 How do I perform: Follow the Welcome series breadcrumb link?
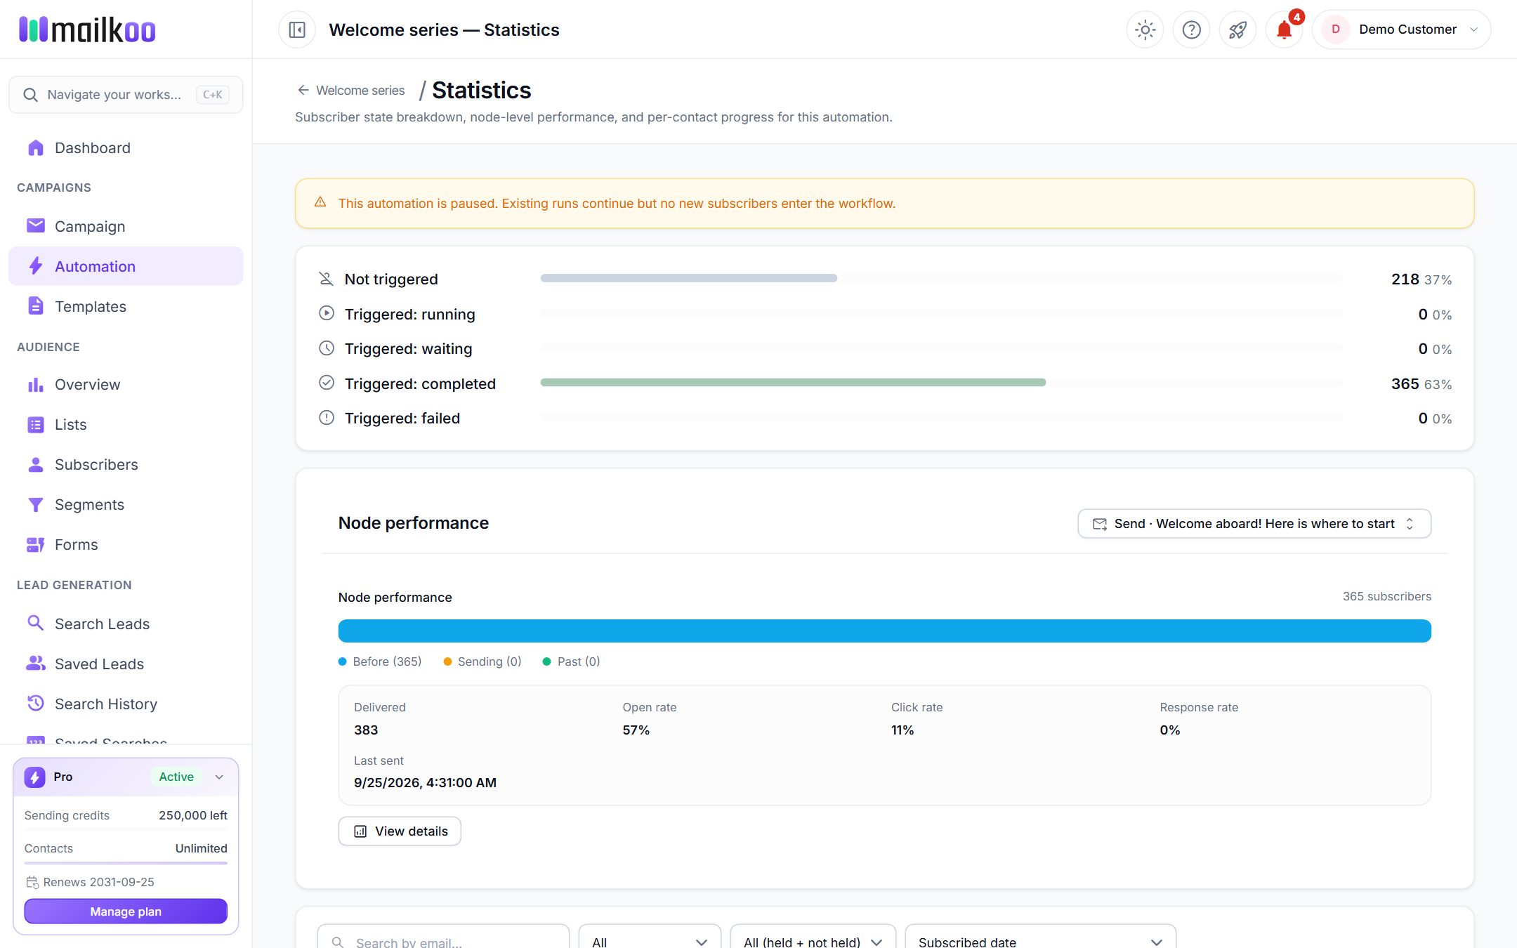point(360,90)
